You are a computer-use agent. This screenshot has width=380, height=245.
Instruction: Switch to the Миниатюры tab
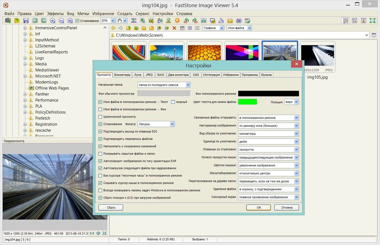[122, 75]
